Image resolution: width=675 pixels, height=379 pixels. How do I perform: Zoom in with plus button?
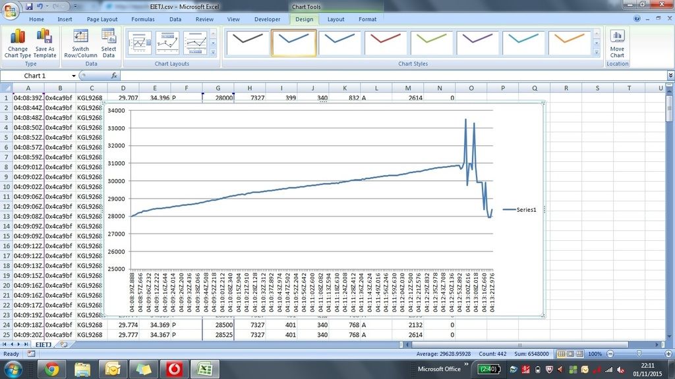[668, 353]
